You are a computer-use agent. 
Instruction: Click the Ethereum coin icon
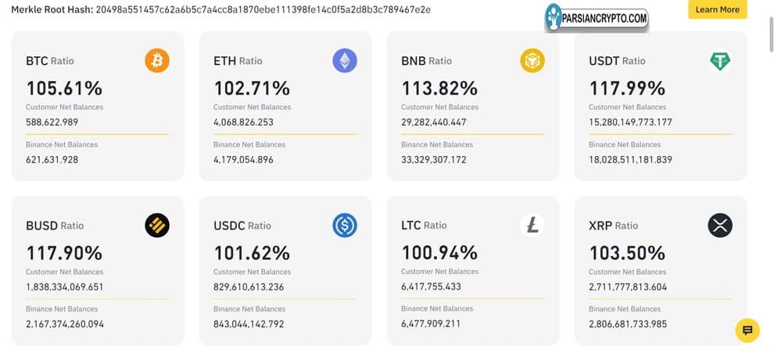click(345, 61)
